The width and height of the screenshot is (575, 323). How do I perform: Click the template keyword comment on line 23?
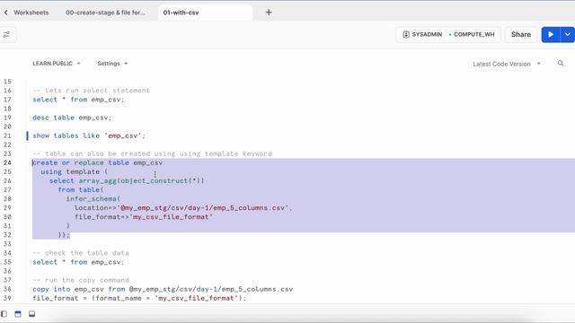[x=152, y=153]
